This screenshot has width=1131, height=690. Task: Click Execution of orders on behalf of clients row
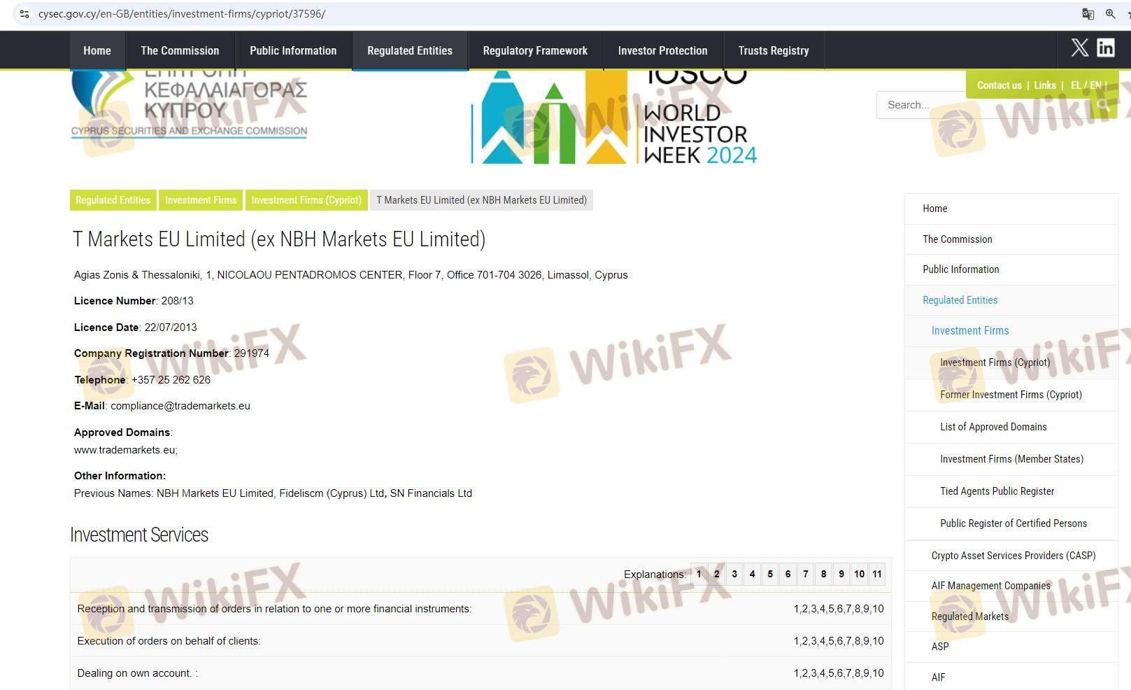click(x=481, y=641)
